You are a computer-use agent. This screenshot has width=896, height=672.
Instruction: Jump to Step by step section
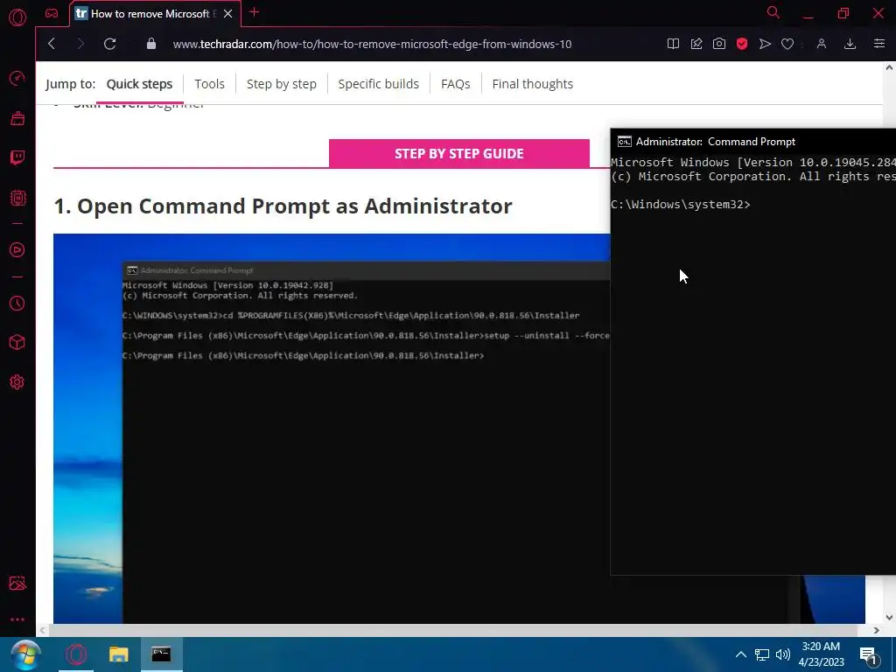tap(281, 84)
